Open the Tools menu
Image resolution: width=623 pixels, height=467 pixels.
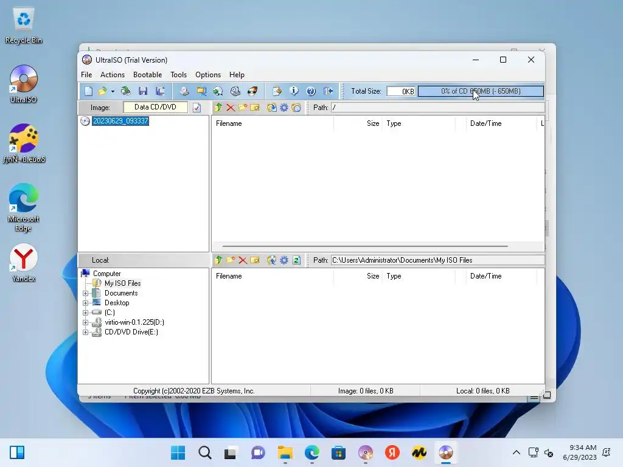click(178, 75)
